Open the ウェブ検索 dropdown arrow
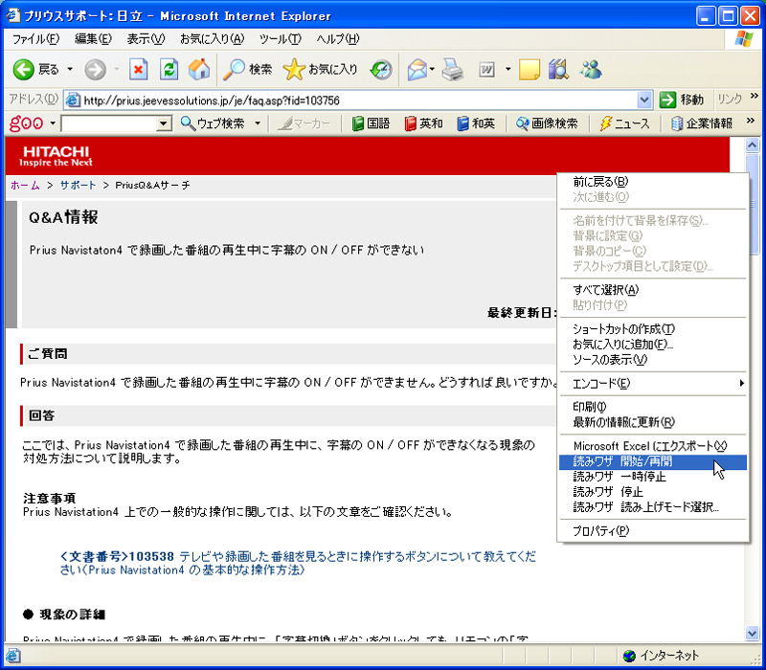The width and height of the screenshot is (766, 670). click(x=258, y=123)
